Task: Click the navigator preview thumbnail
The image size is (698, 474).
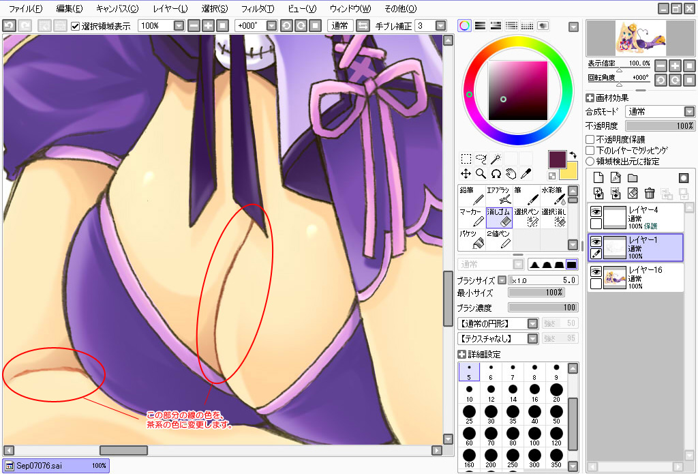Action: (640, 39)
